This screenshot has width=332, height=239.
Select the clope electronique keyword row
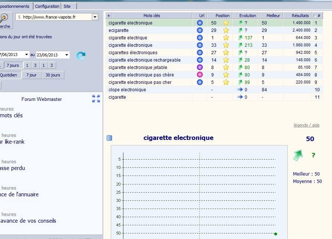pos(214,89)
